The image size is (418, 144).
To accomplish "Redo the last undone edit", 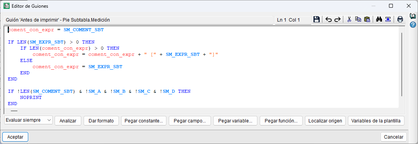I will point(337,20).
